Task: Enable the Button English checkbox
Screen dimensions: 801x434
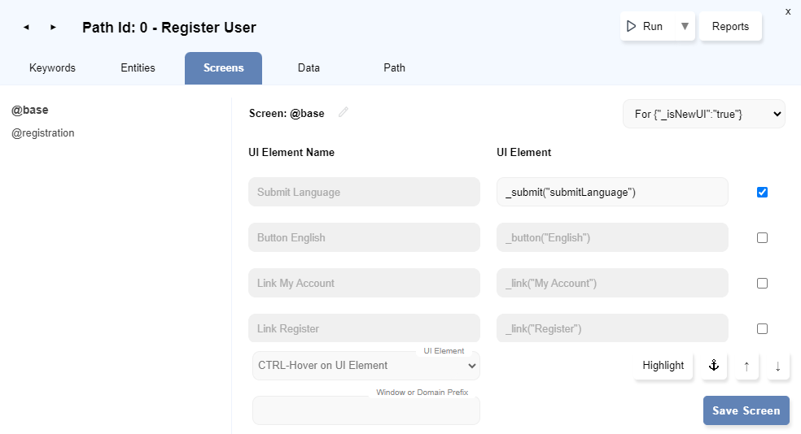Action: (762, 238)
